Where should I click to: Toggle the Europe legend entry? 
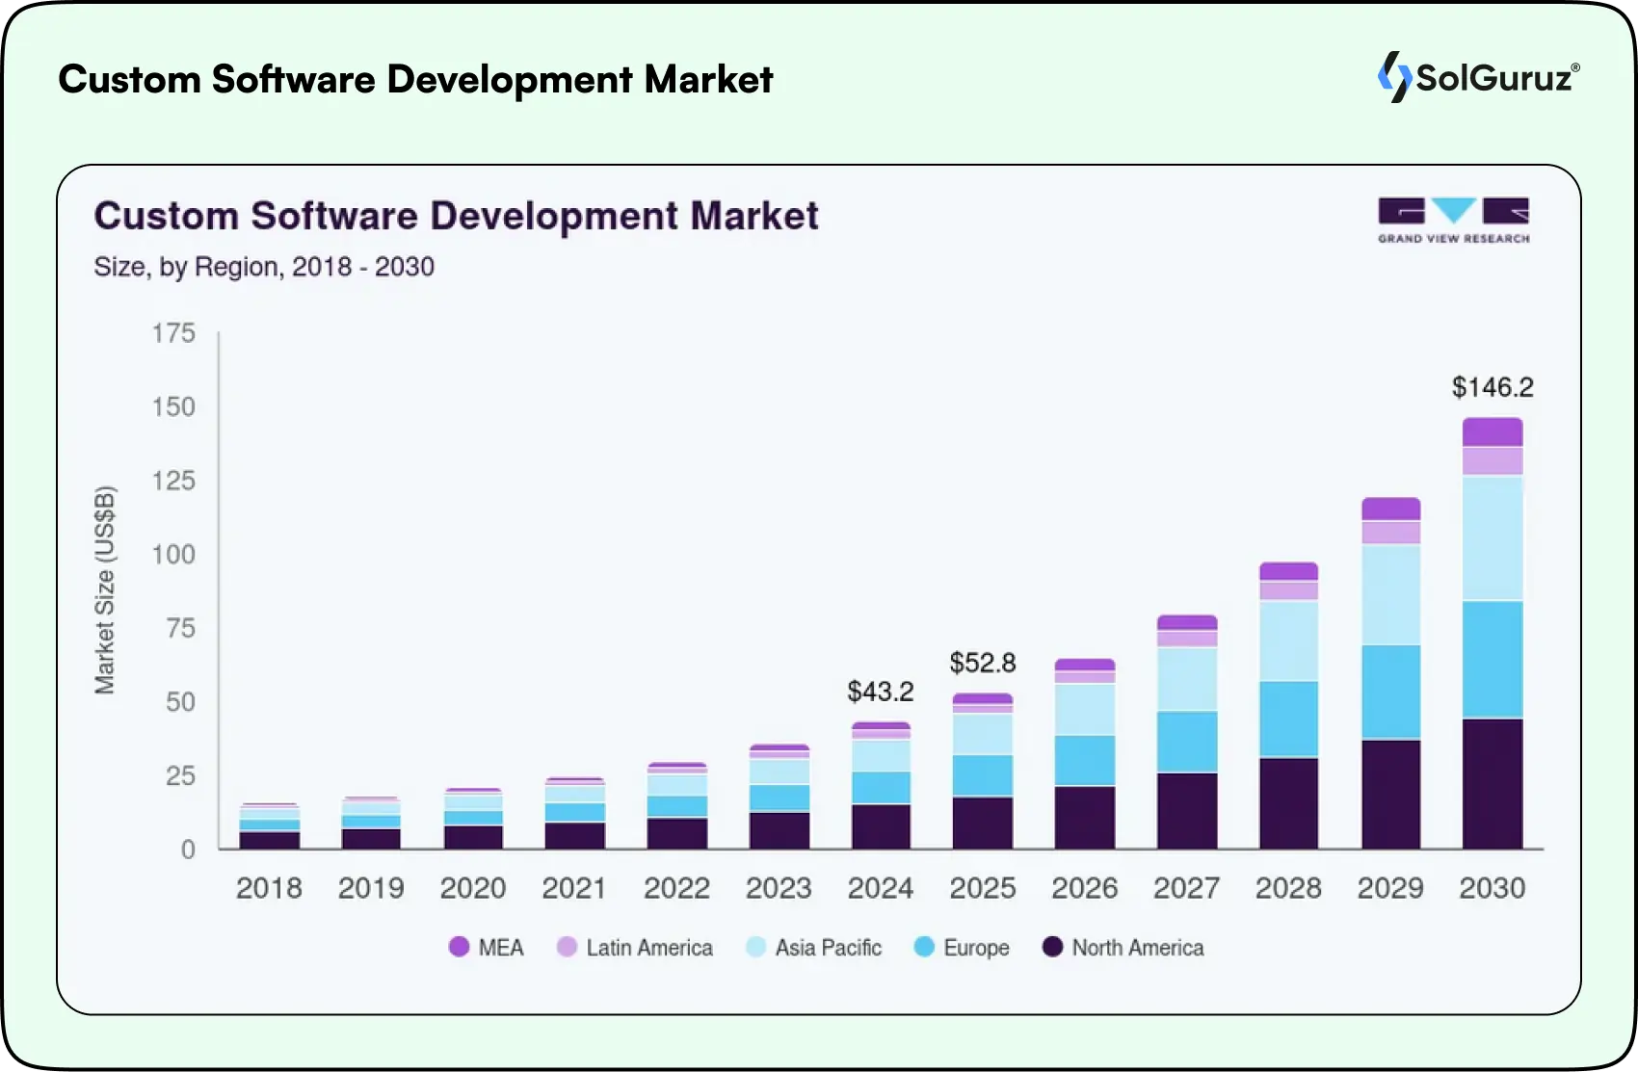click(961, 948)
